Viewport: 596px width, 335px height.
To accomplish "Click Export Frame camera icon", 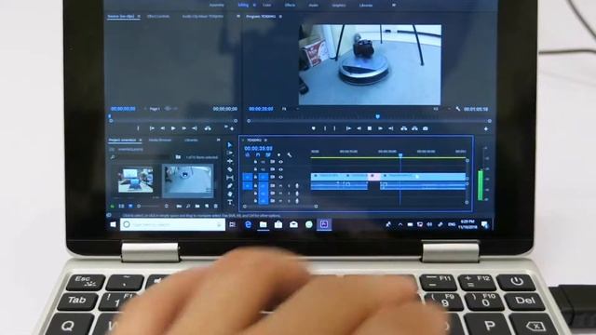I will [426, 128].
